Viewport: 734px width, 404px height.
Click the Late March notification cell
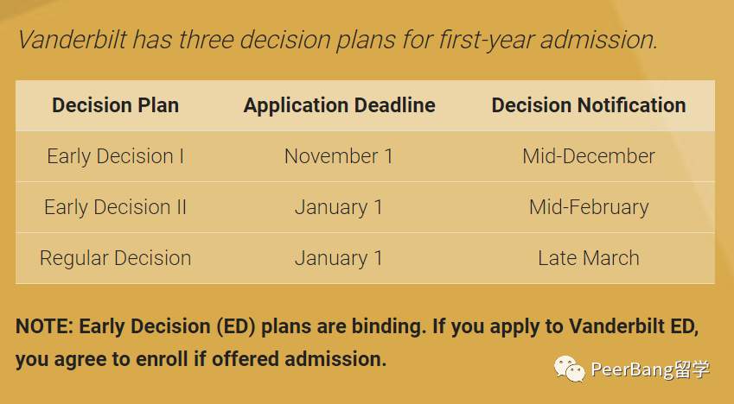589,258
